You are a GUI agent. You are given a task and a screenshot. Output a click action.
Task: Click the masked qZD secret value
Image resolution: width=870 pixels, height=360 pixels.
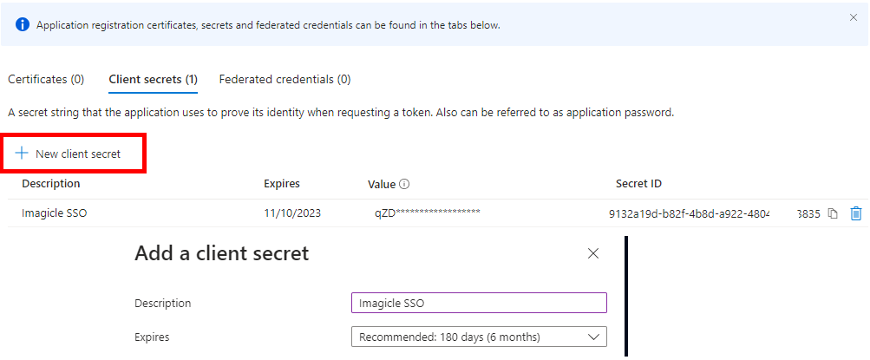click(428, 213)
